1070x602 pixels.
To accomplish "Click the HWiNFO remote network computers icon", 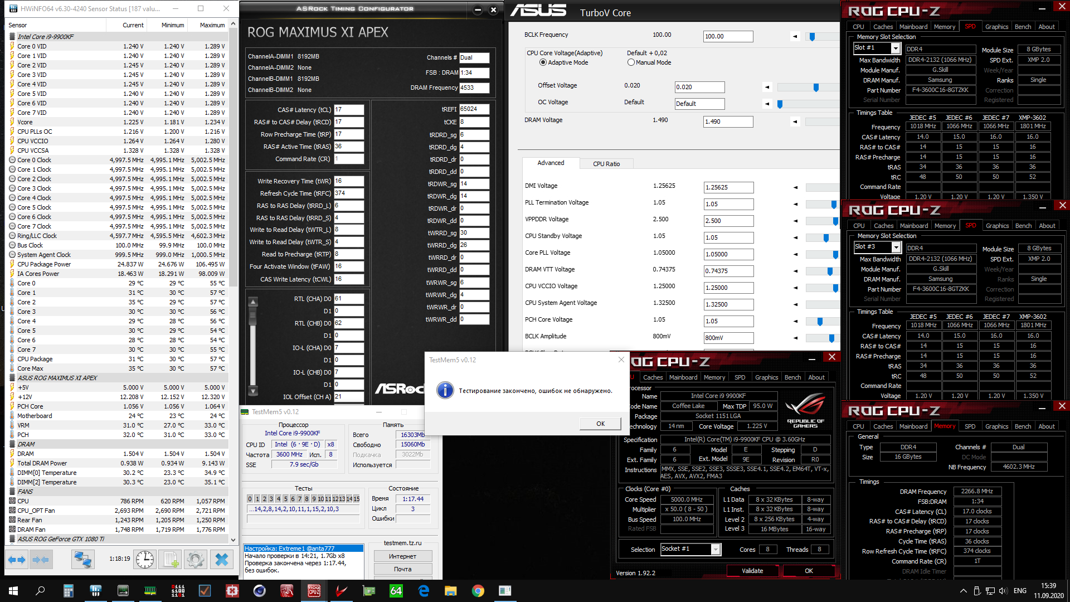I will tap(82, 559).
